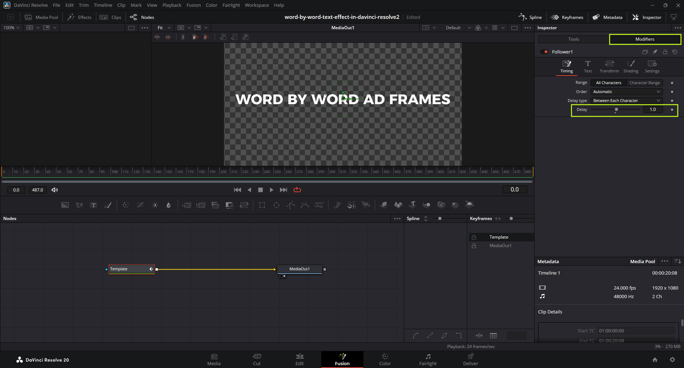Screen dimensions: 684x368
Task: Select Character Range option
Action: tap(644, 83)
